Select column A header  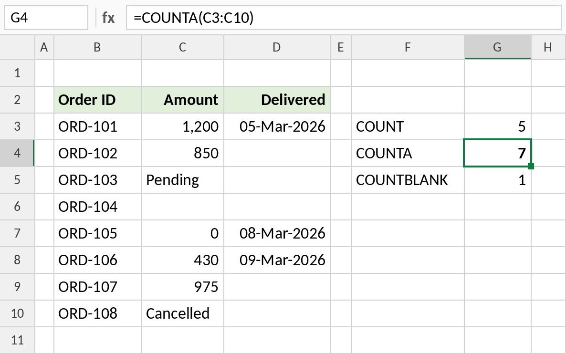tap(44, 47)
